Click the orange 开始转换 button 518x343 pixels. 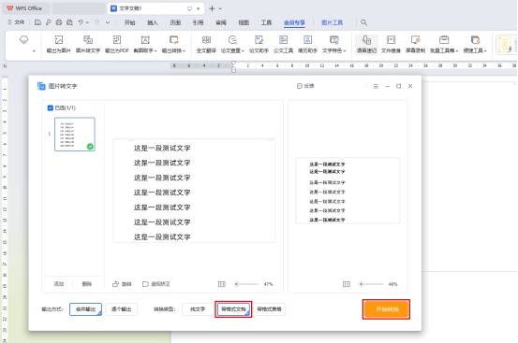pos(387,309)
